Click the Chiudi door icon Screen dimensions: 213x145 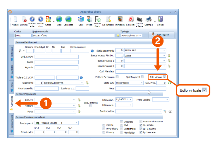point(160,19)
